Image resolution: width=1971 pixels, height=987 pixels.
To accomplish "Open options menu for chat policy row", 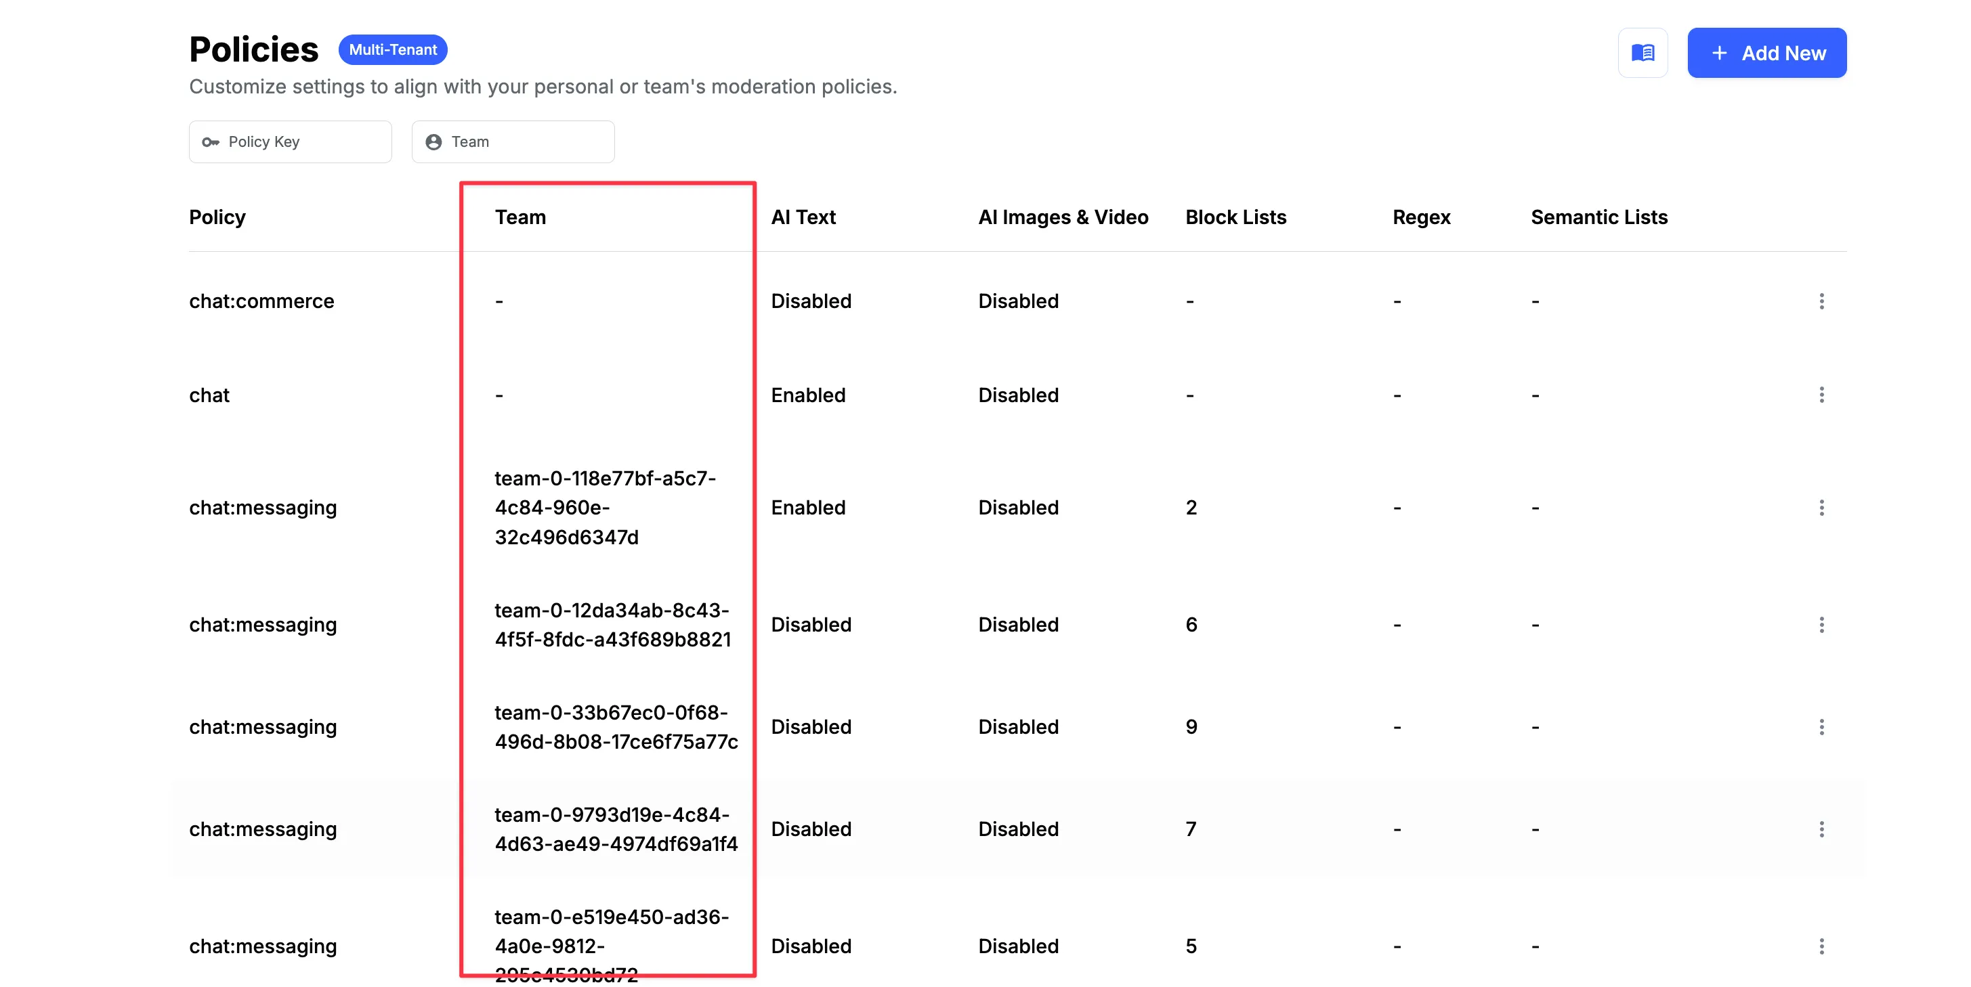I will [x=1823, y=395].
